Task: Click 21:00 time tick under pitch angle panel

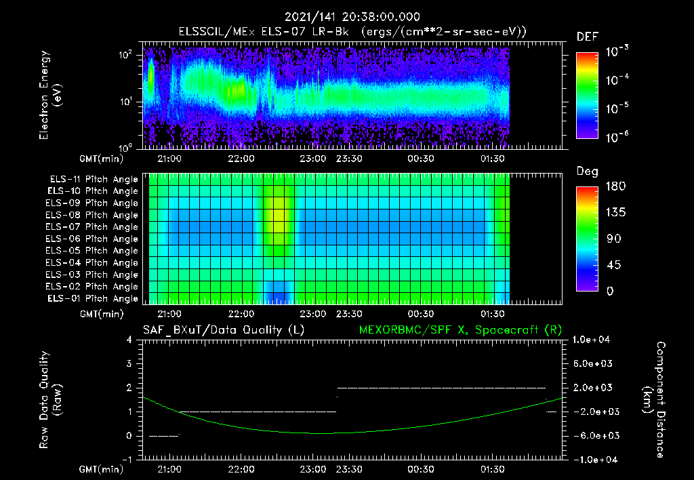Action: click(x=169, y=314)
